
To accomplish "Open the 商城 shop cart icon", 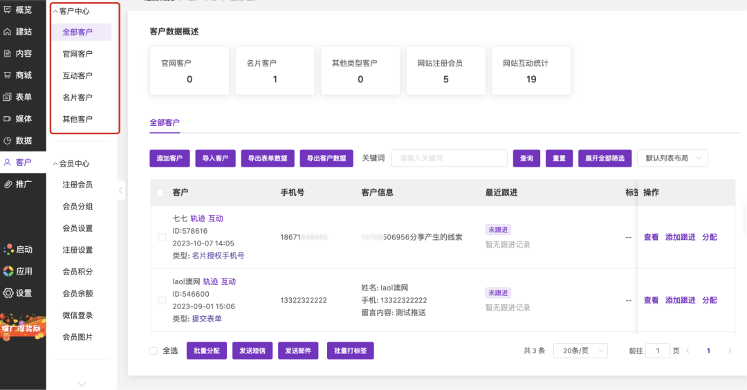I will [8, 75].
